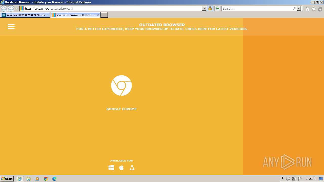Click the AVAILABLE FOR label

click(121, 161)
